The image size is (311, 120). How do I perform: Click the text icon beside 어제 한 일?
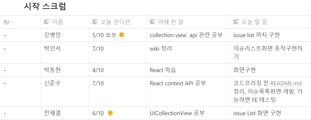click(152, 22)
